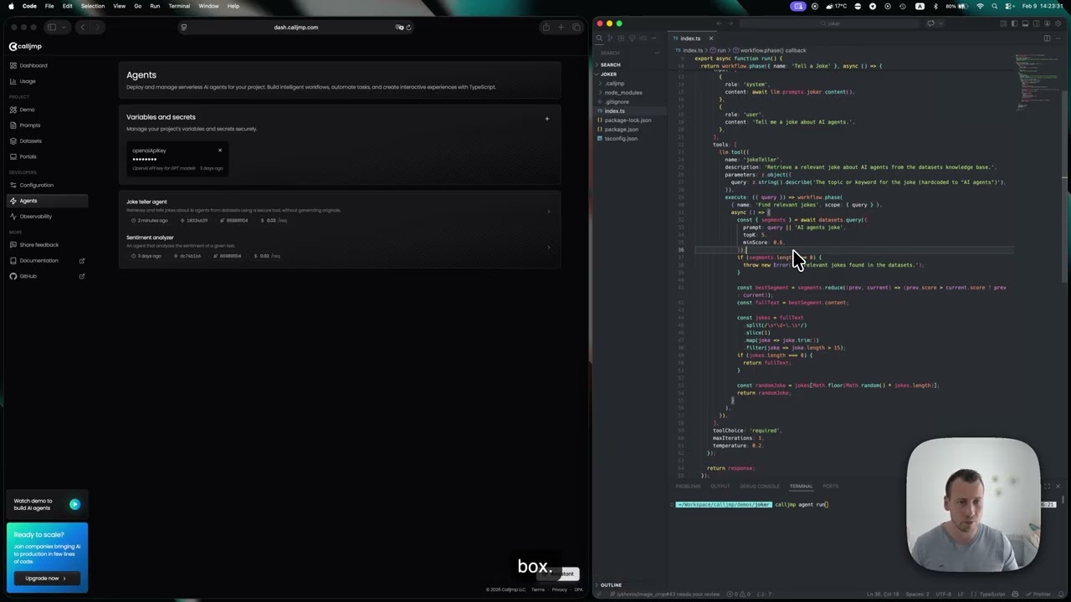The image size is (1071, 602).
Task: Open the Documentation external link
Action: [x=47, y=260]
